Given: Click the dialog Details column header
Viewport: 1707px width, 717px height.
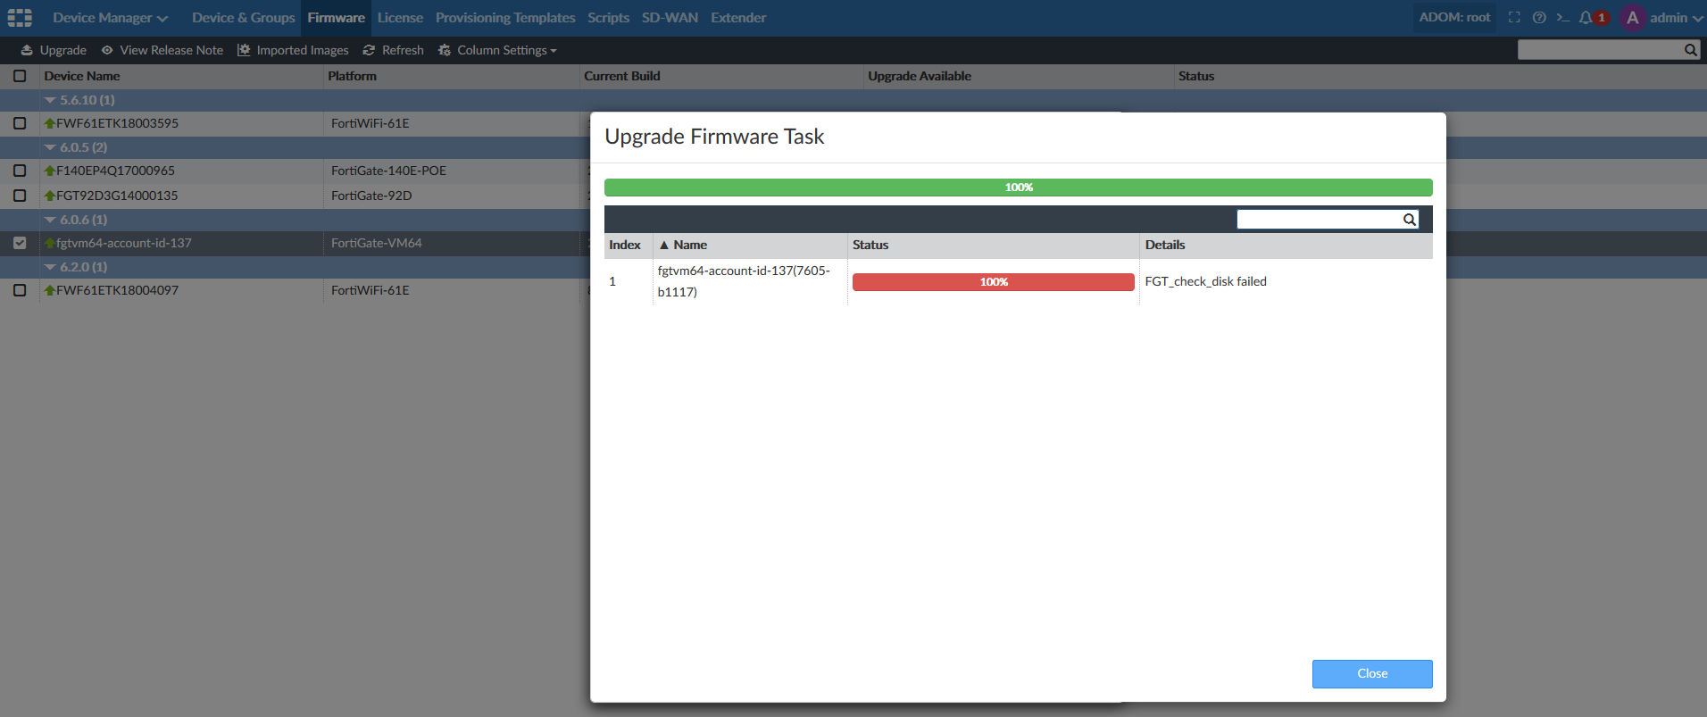Looking at the screenshot, I should pyautogui.click(x=1165, y=245).
